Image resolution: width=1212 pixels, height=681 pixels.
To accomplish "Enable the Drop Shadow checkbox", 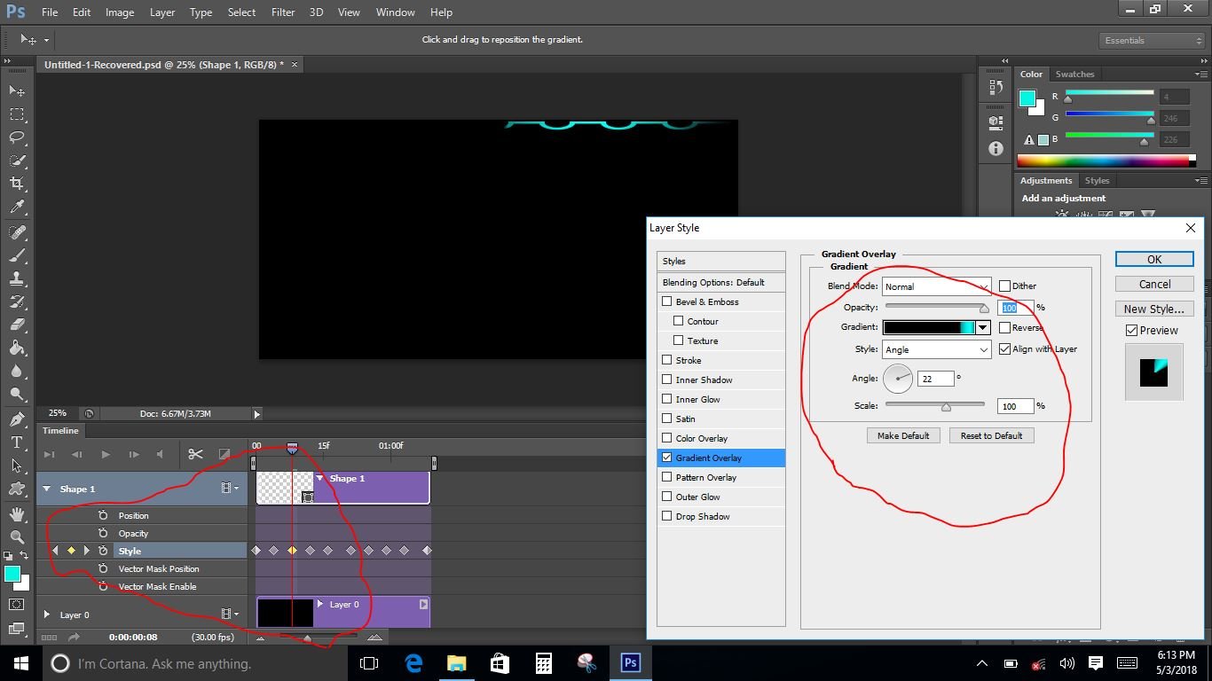I will pyautogui.click(x=667, y=516).
